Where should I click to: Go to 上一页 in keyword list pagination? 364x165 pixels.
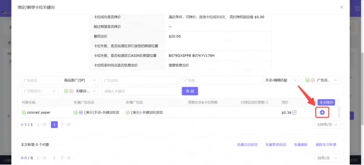pyautogui.click(x=41, y=125)
